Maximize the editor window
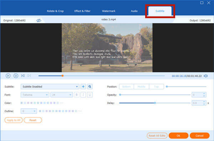Screen dimensions: 214x141 click(x=202, y=3)
